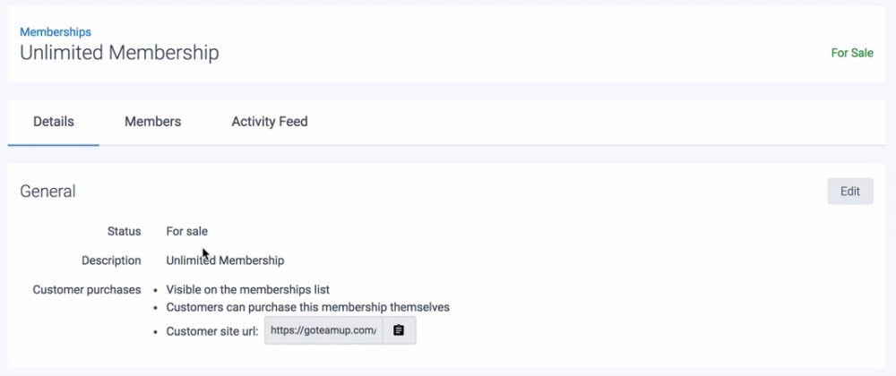896x376 pixels.
Task: Click the Customer purchases label
Action: tap(87, 289)
